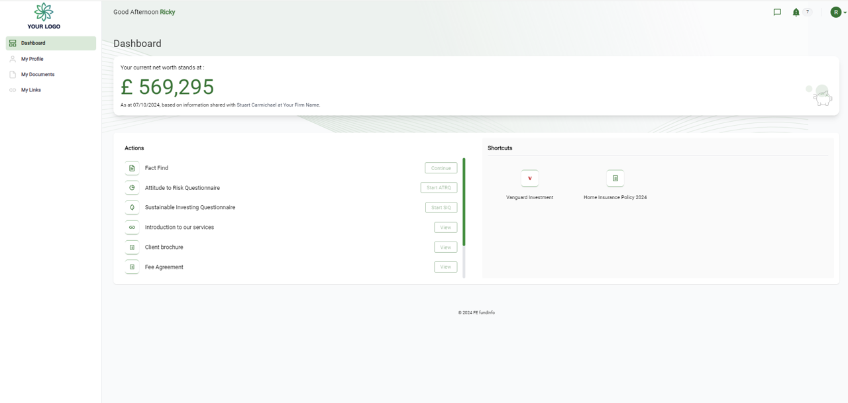Click the Start ATRQ button
This screenshot has width=848, height=403.
(439, 188)
